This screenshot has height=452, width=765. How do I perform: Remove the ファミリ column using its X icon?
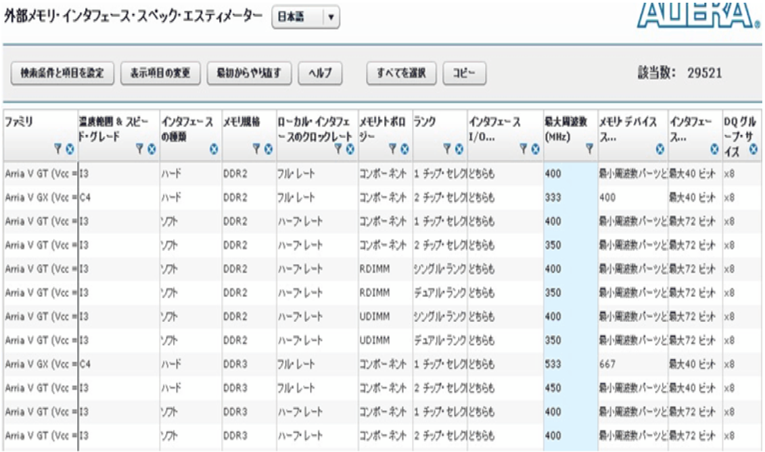point(68,148)
